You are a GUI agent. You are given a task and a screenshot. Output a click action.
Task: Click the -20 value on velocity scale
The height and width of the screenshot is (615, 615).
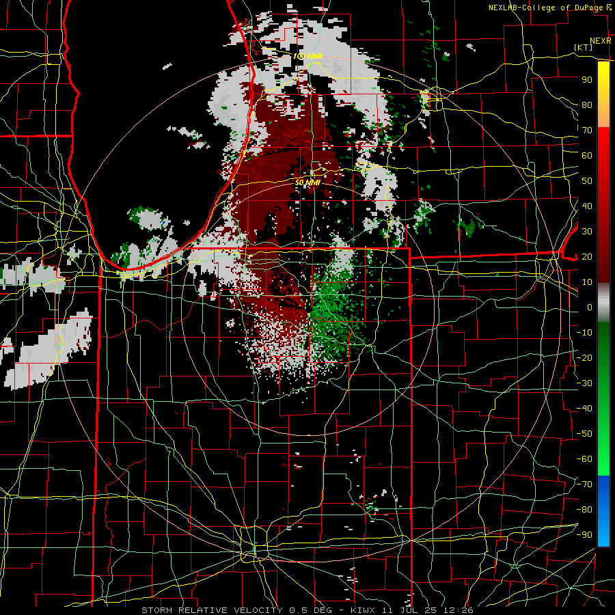pyautogui.click(x=584, y=358)
